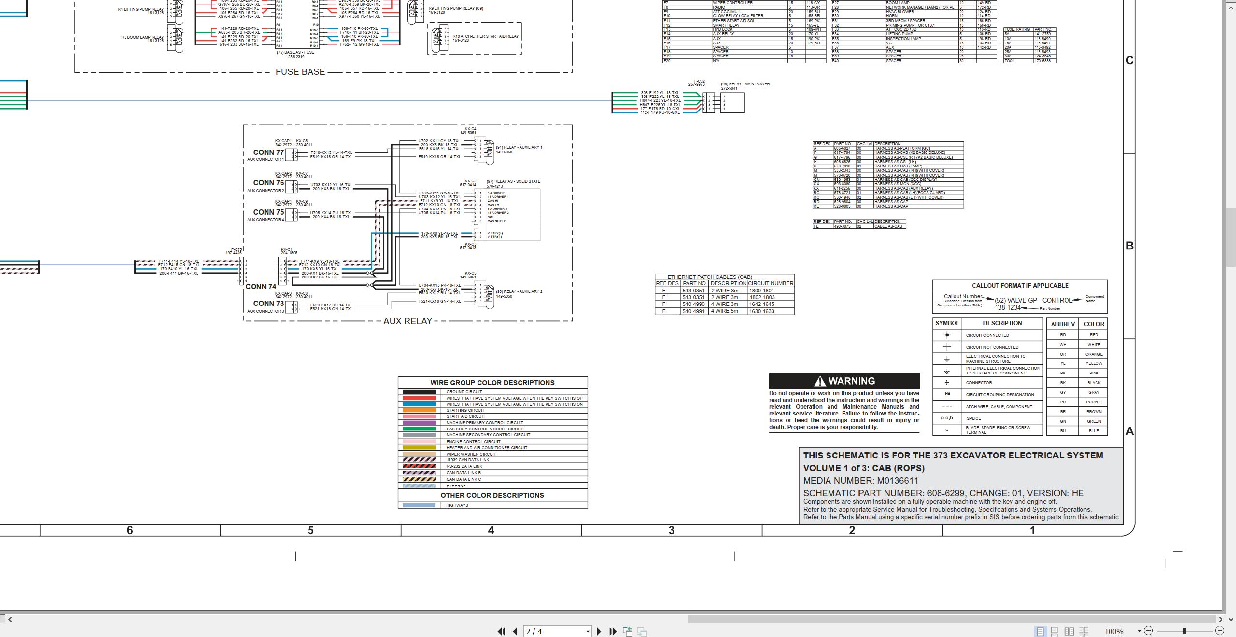Screen dimensions: 1236x637
Task: Click the AUX RELAY label
Action: (407, 321)
